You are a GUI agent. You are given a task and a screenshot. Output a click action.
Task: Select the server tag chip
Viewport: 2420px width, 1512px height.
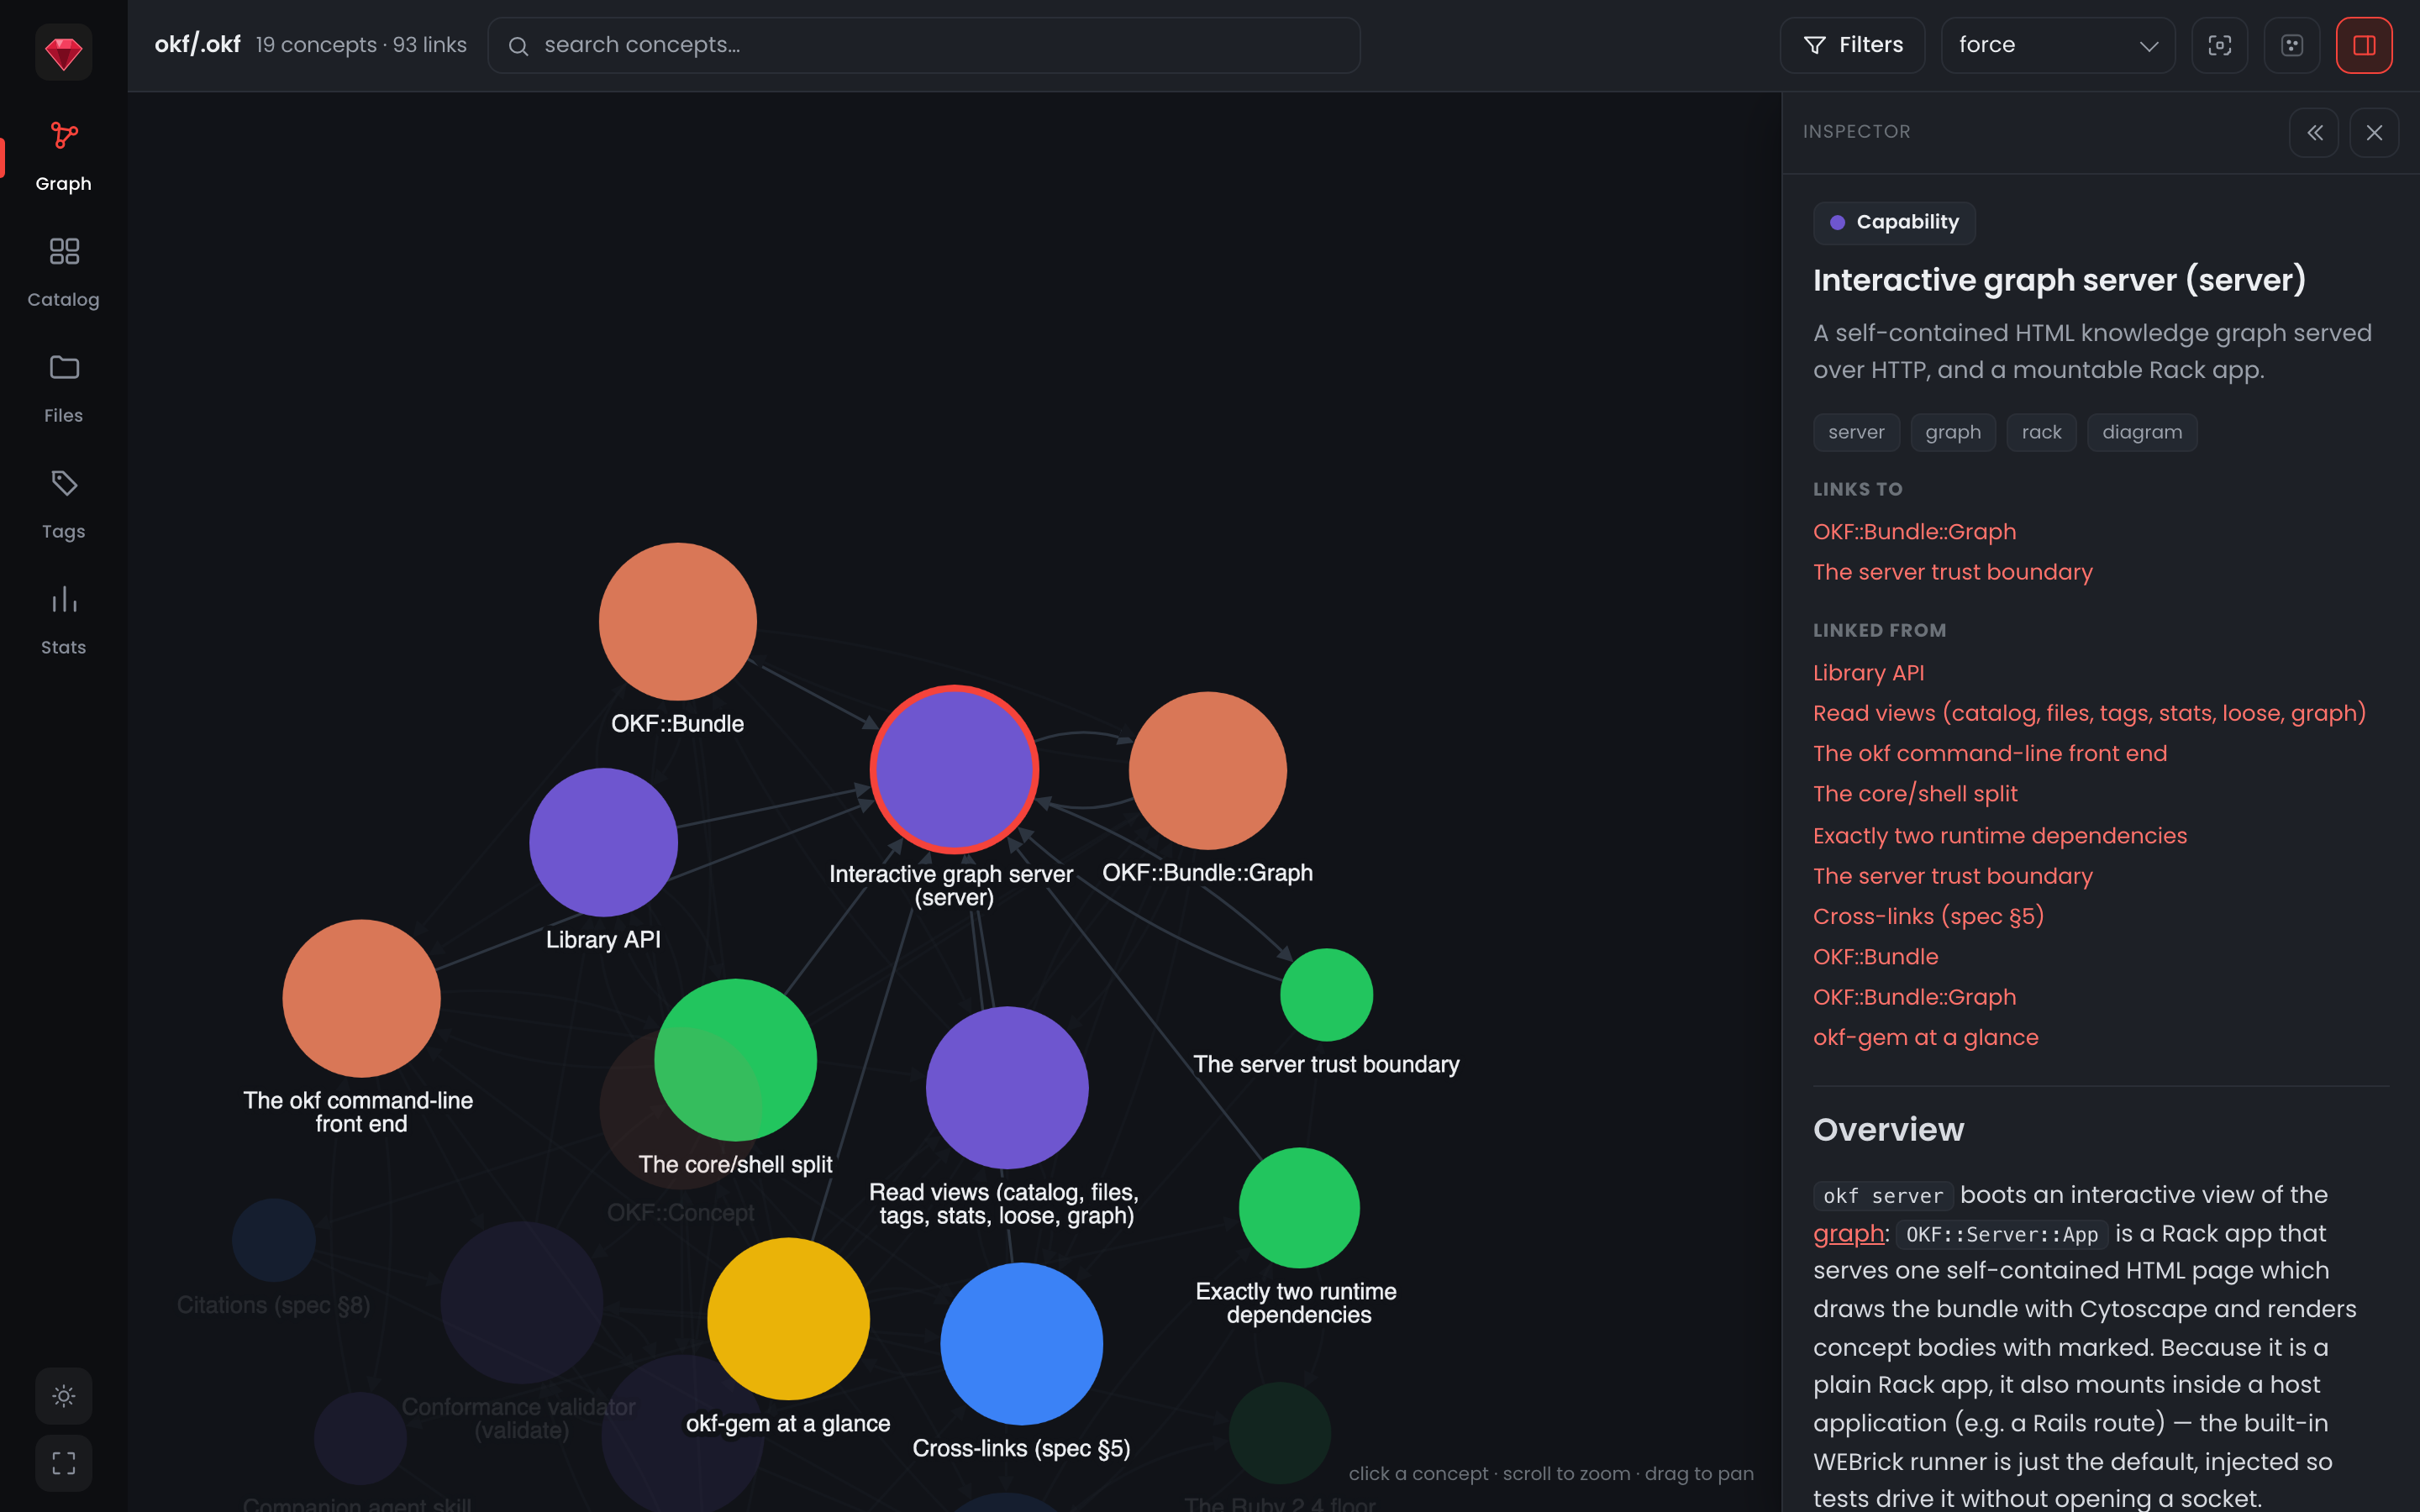click(1856, 432)
